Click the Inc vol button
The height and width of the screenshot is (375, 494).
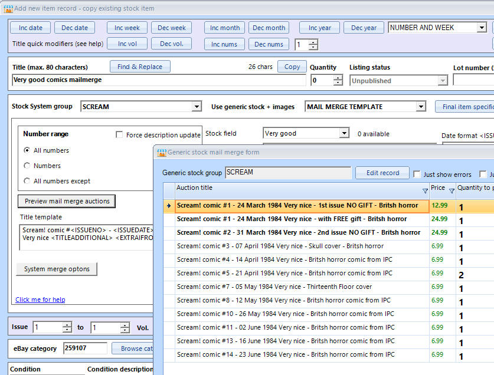point(127,44)
